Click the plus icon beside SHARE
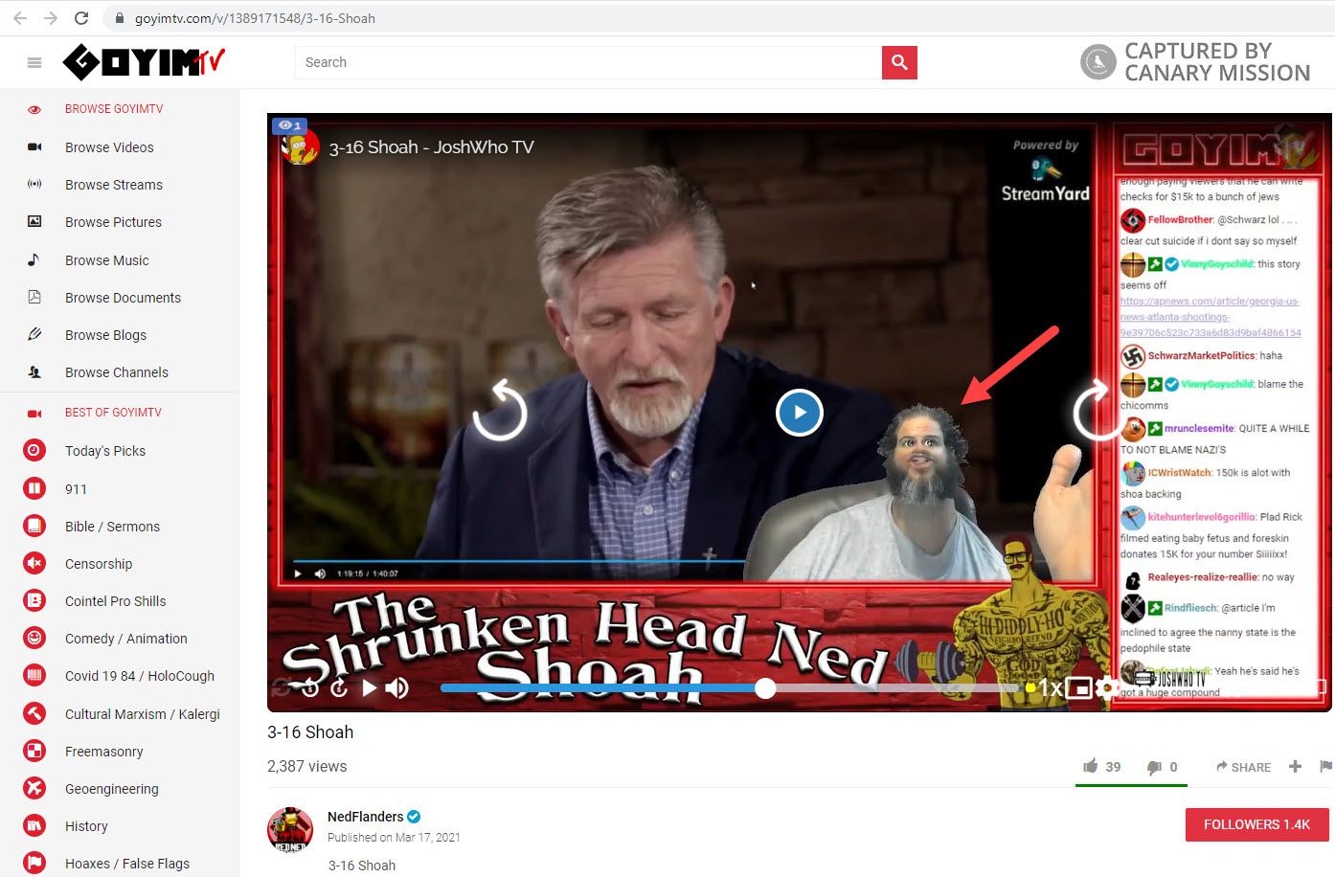Screen dimensions: 1335x877 1295,766
